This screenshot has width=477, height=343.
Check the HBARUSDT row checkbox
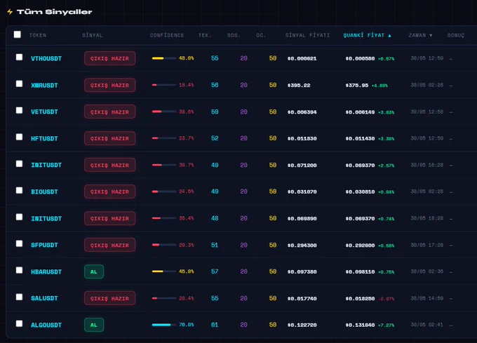click(19, 270)
